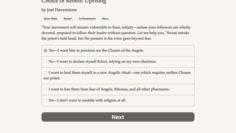Click the story paragraph starting 'Your movement'
This screenshot has width=236, height=133.
tap(116, 33)
